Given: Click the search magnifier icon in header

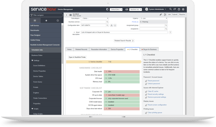Looking at the screenshot, I should 170,9.
